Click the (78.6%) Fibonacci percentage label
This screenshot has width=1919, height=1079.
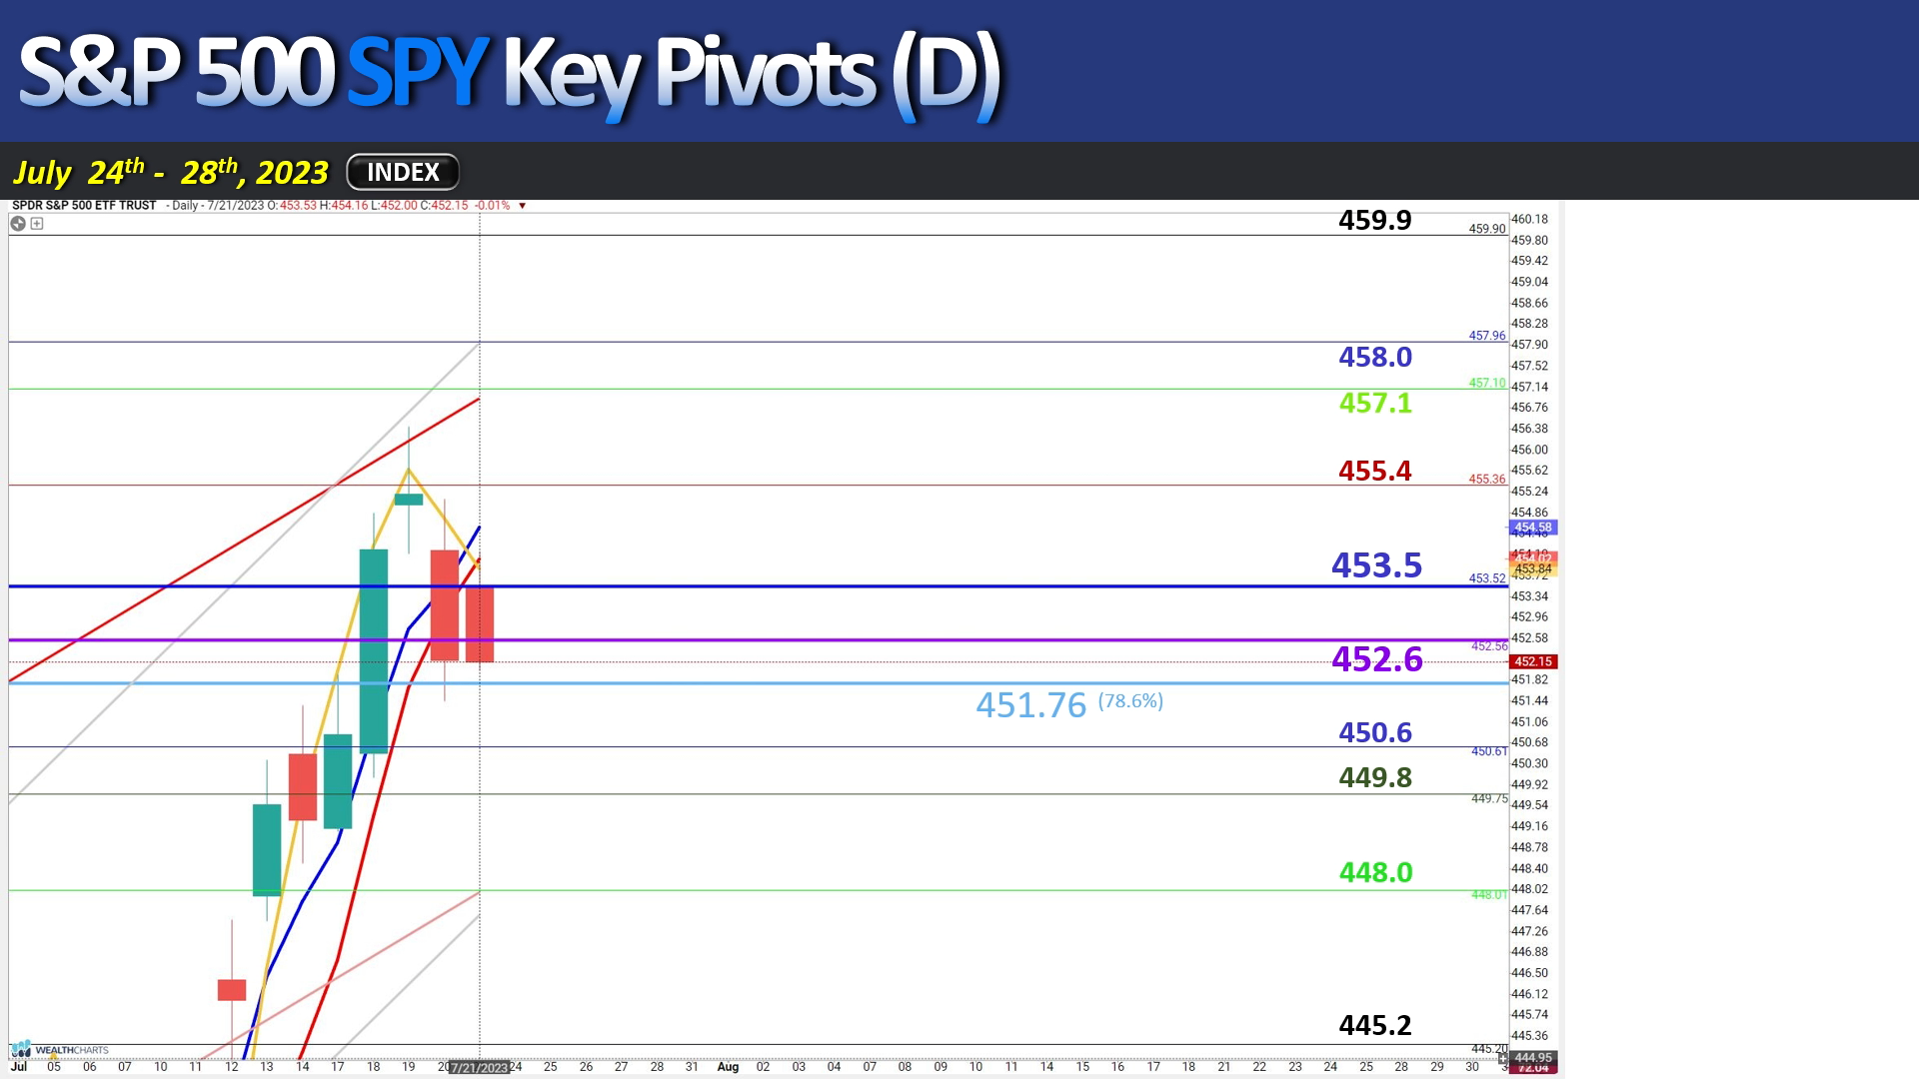click(x=1130, y=701)
